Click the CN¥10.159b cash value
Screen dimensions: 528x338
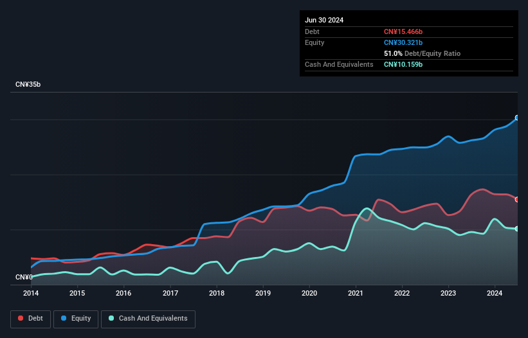click(x=403, y=64)
